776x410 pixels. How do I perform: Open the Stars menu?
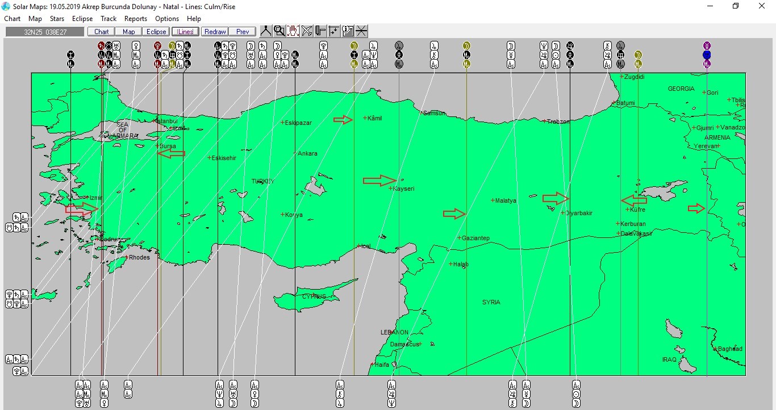tap(57, 19)
